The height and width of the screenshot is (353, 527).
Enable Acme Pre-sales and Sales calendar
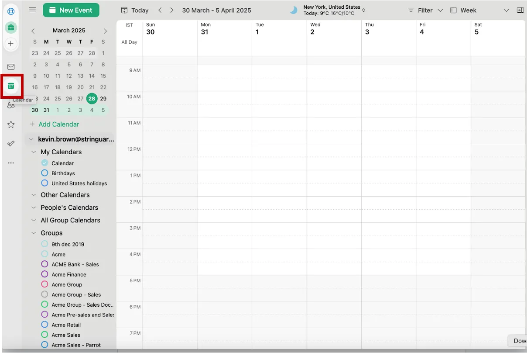click(x=44, y=314)
